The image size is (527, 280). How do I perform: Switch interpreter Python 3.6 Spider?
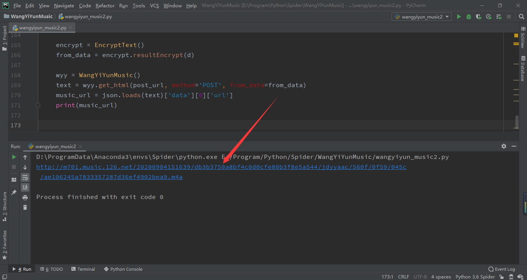475,277
